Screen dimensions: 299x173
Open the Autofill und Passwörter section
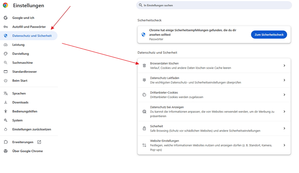(29, 27)
